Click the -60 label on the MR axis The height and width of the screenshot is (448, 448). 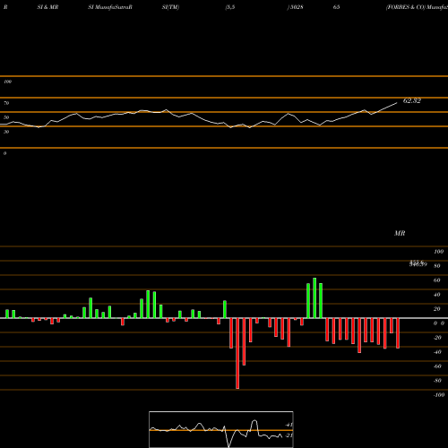pyautogui.click(x=437, y=366)
